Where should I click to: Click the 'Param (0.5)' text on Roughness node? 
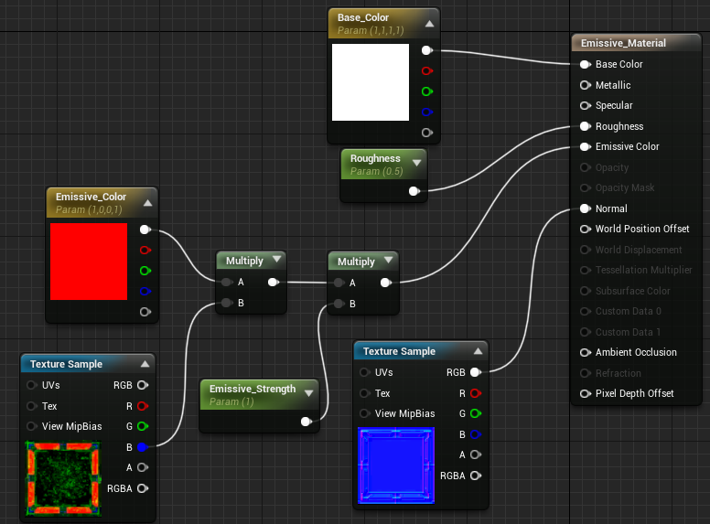point(376,172)
